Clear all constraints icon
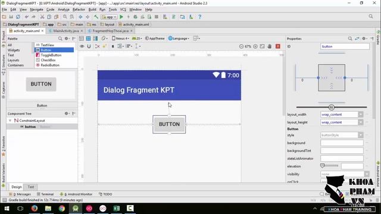This screenshot has width=381, height=214. click(x=97, y=46)
